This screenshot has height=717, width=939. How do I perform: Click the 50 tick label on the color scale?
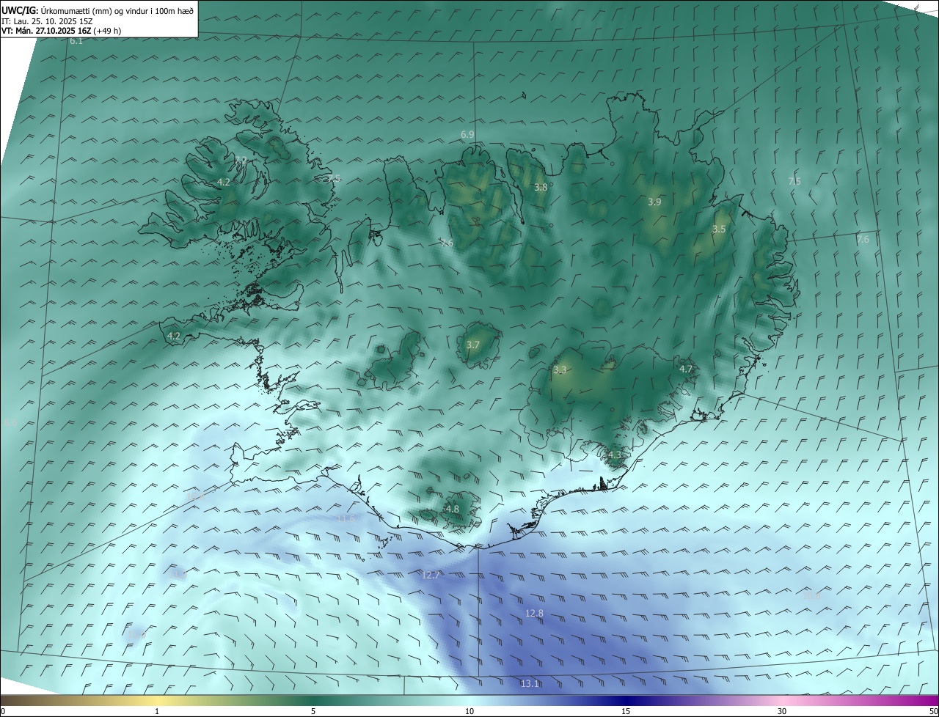pos(933,711)
